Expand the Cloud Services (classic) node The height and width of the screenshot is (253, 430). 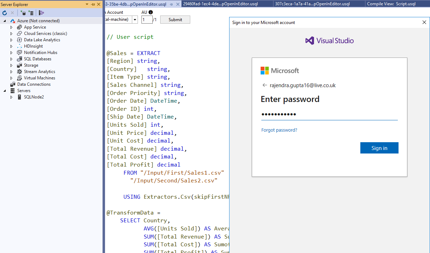11,34
